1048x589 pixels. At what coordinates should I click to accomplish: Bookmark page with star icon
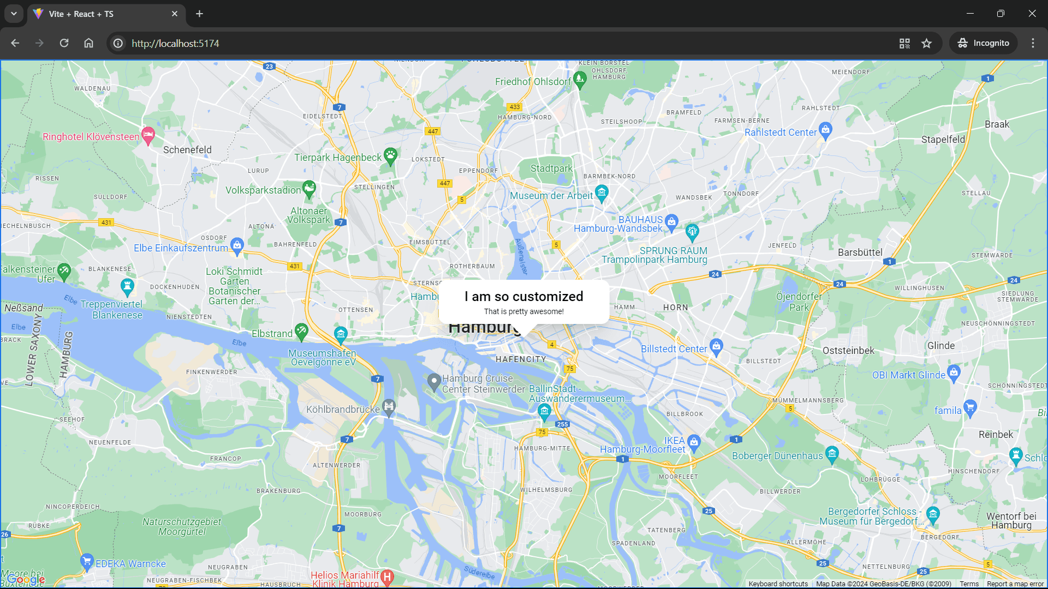[x=926, y=43]
